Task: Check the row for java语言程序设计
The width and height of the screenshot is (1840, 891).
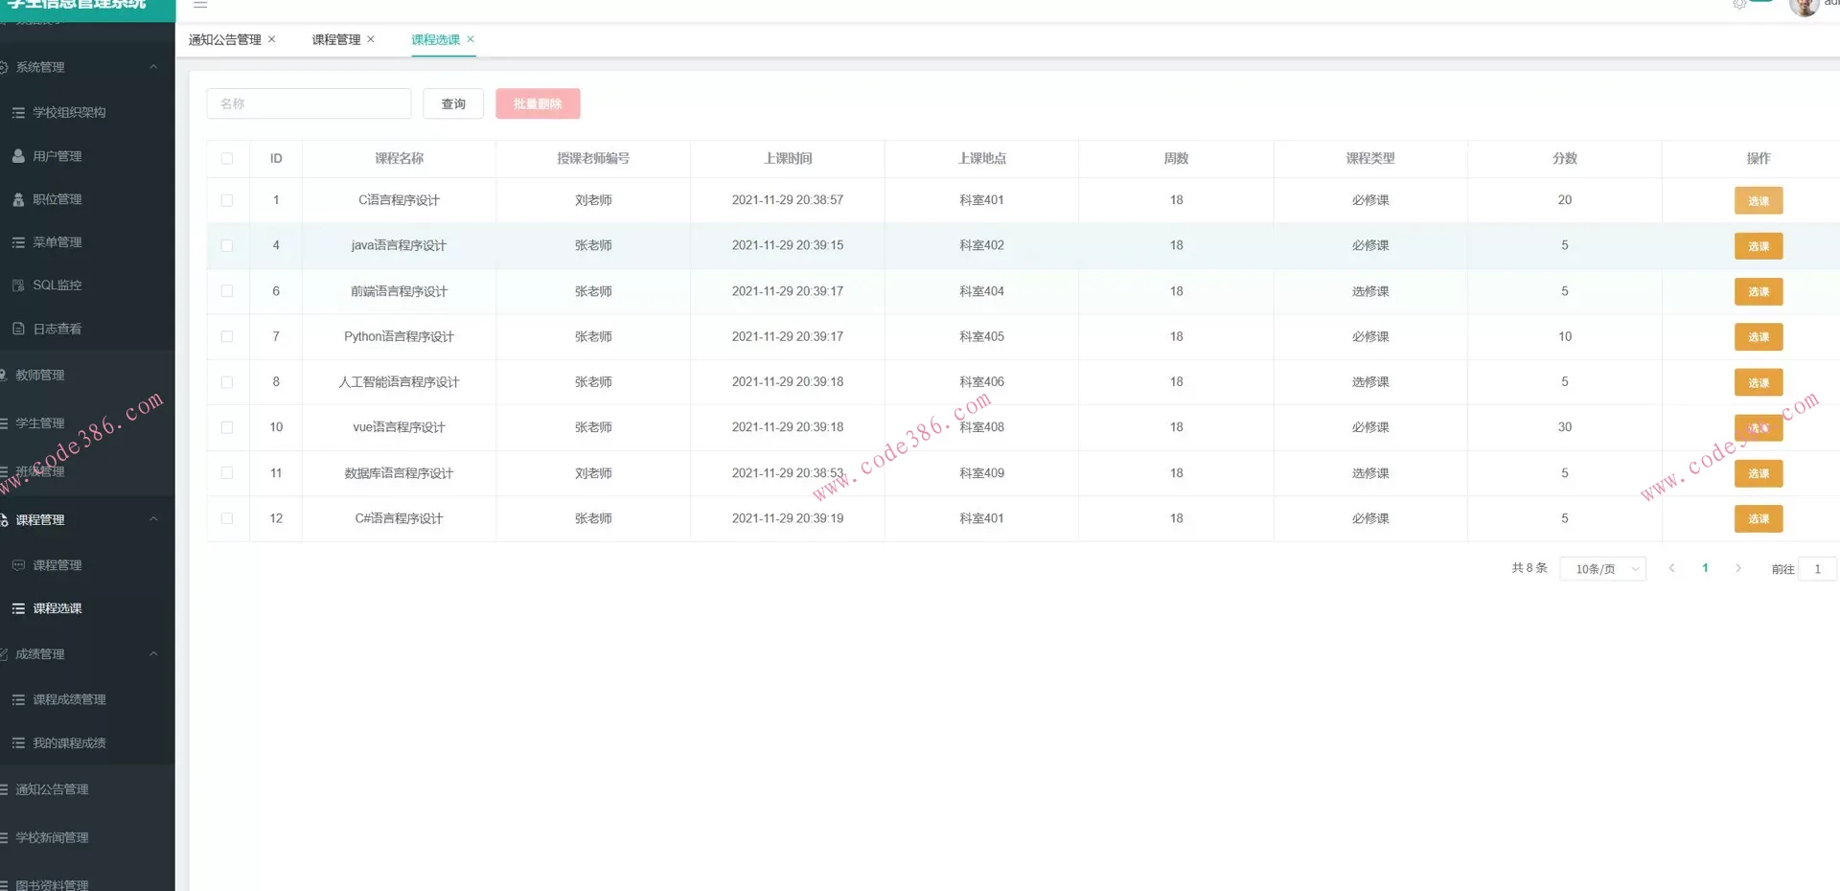Action: point(227,245)
